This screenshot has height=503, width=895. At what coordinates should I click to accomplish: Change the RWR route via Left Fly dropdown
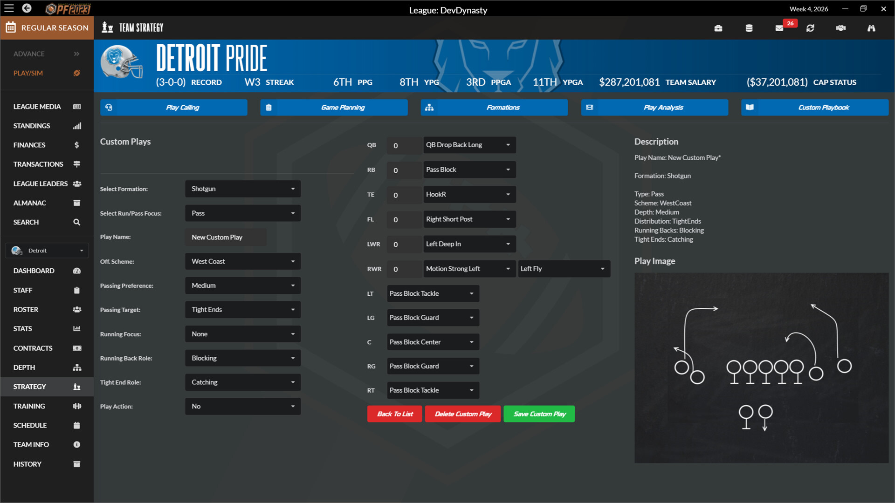564,269
